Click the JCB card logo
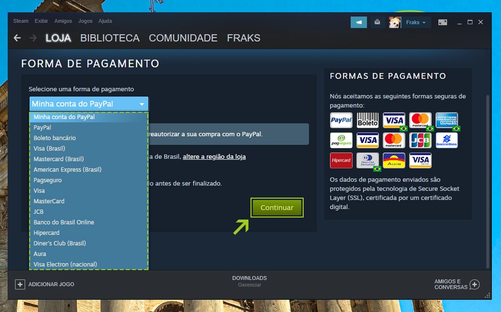This screenshot has height=312, width=501. [420, 140]
